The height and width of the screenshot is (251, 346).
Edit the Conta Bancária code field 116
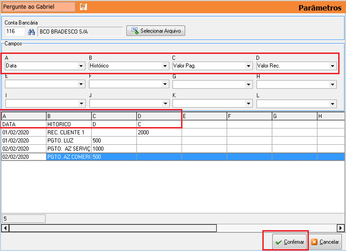click(x=15, y=31)
